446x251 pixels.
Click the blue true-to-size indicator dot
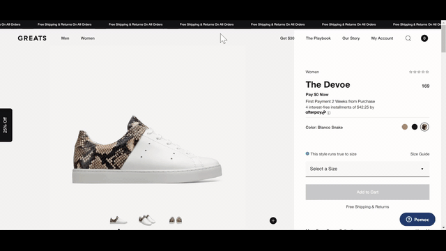pos(307,153)
